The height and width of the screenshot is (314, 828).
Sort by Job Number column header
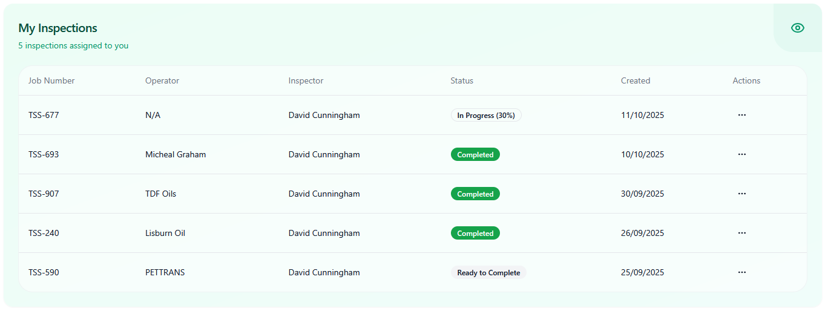[51, 80]
